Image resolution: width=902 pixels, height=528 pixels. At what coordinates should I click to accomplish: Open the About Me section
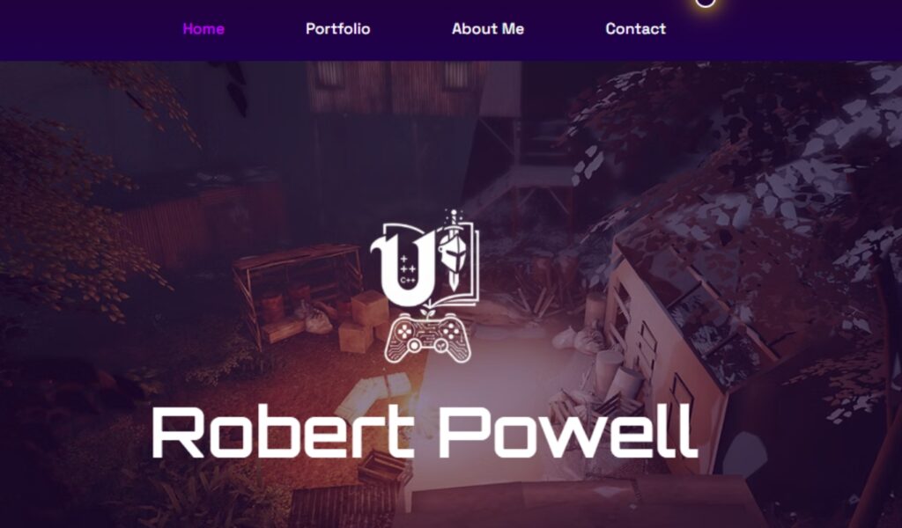pos(488,29)
